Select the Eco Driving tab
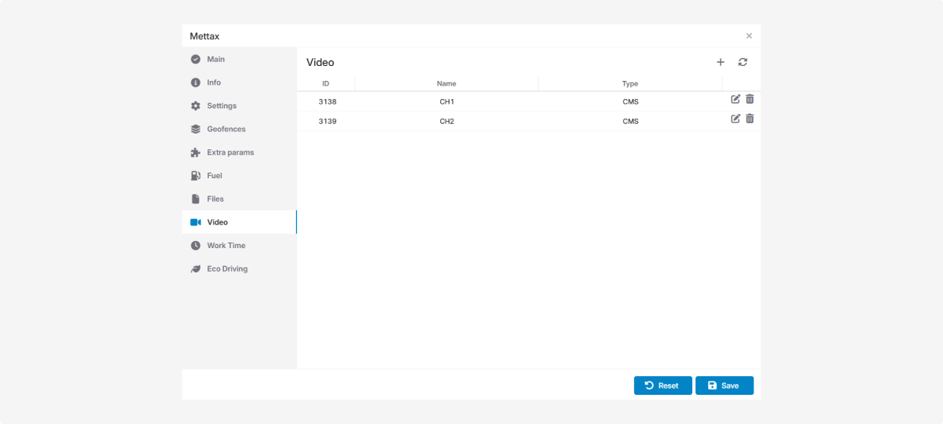This screenshot has height=424, width=943. pos(227,269)
